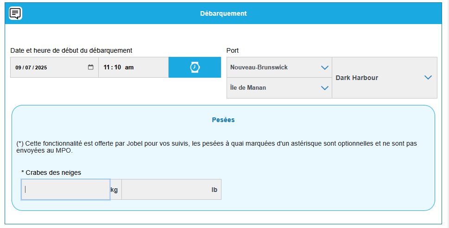Screen dimensions: 449x228
Task: Select the month value 07 in date
Action: point(28,68)
